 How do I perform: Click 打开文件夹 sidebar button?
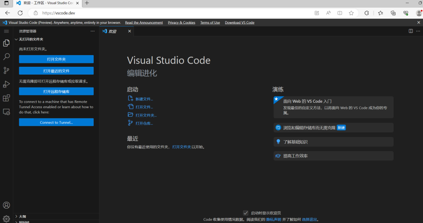56,59
